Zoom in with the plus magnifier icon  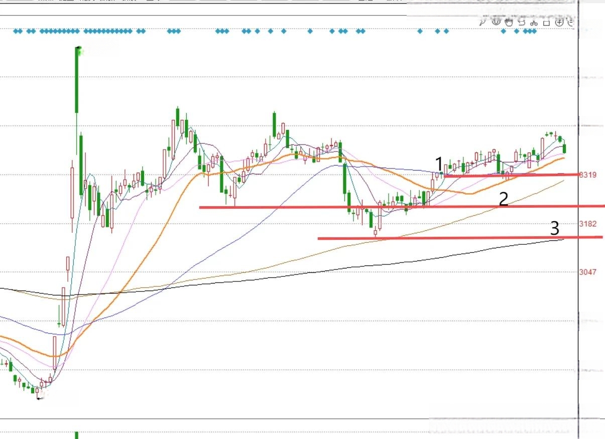(x=559, y=22)
